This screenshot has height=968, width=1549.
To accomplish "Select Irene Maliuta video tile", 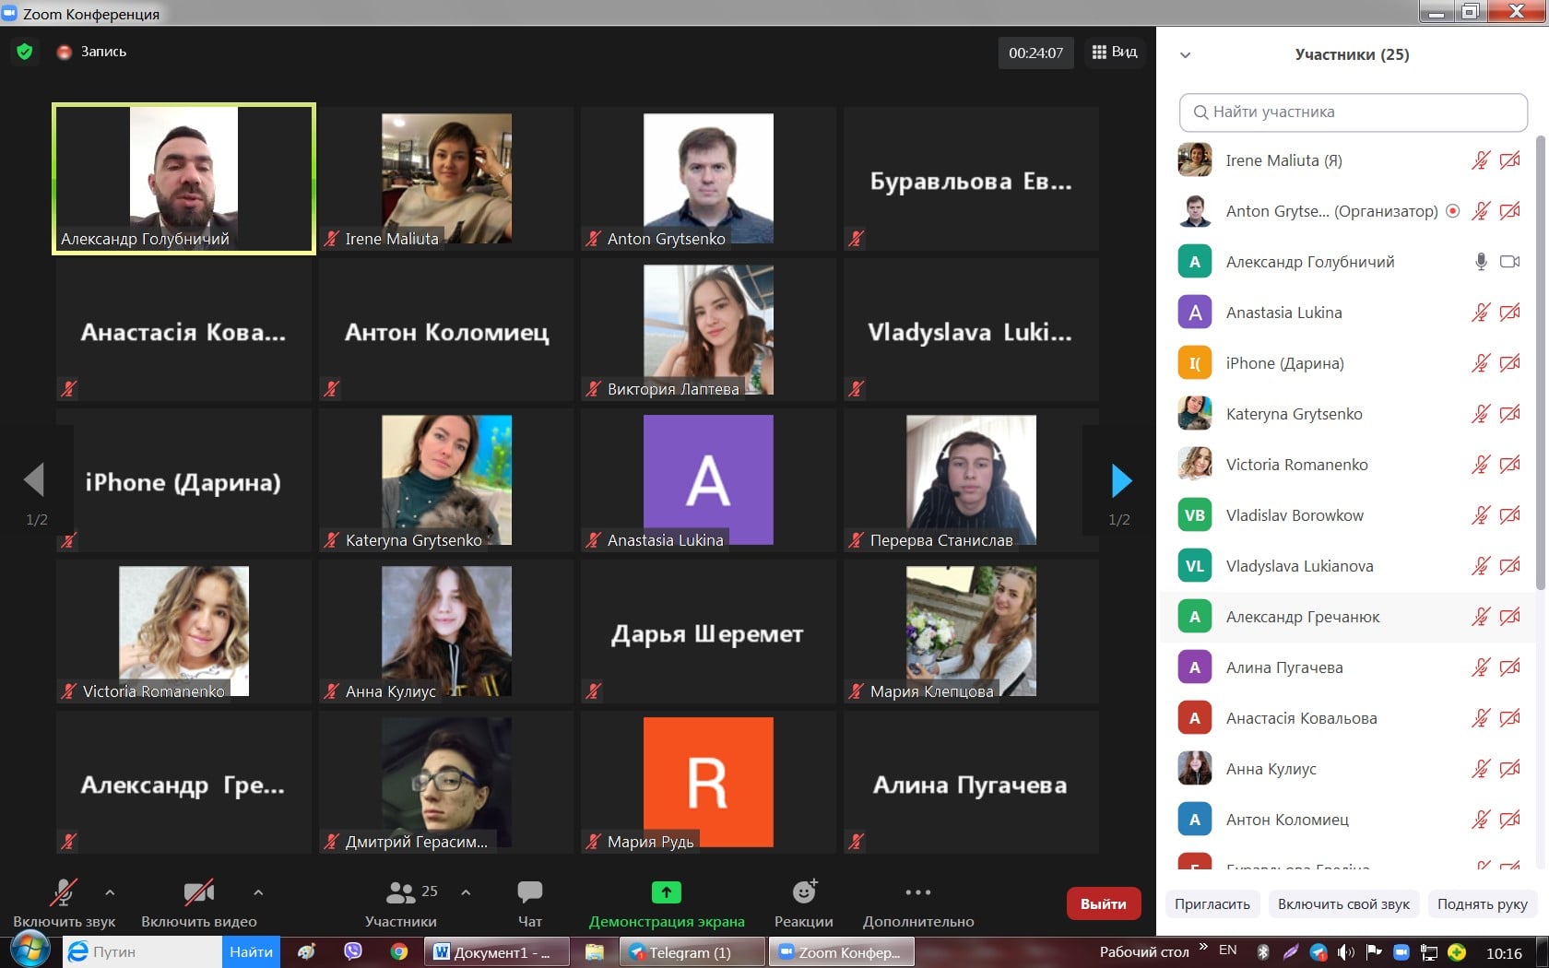I will (446, 179).
